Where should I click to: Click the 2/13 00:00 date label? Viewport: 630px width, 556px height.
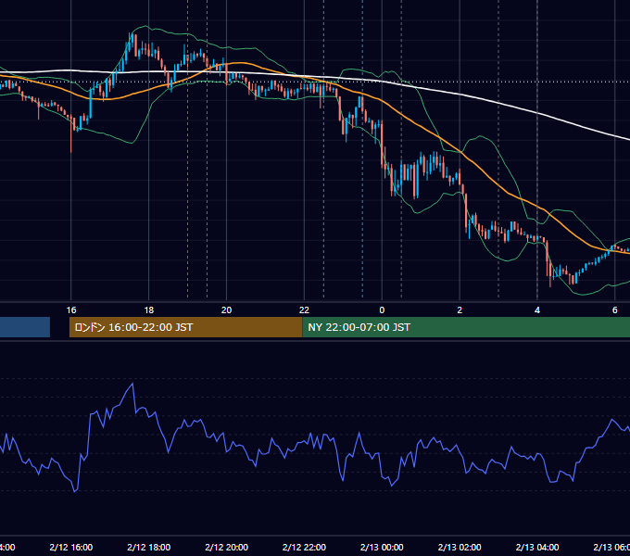coord(382,547)
